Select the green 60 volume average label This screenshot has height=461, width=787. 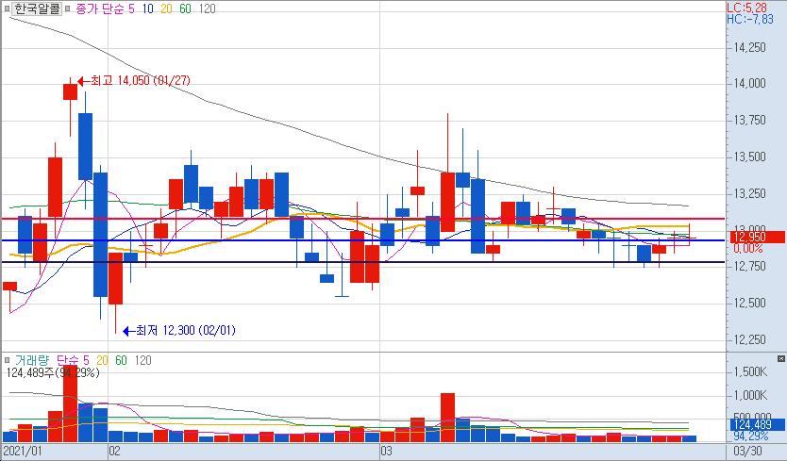[121, 360]
